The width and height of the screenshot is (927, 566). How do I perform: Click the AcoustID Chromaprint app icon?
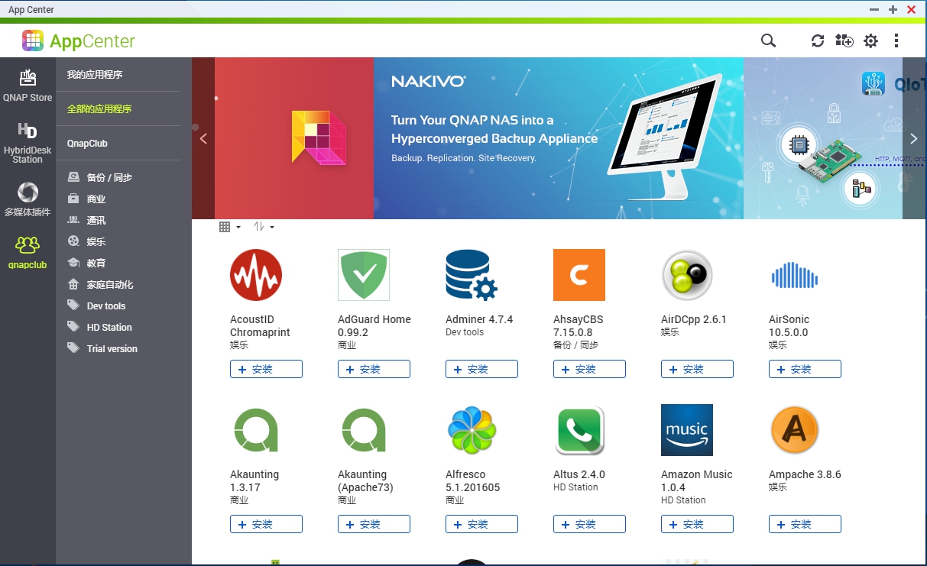coord(256,275)
